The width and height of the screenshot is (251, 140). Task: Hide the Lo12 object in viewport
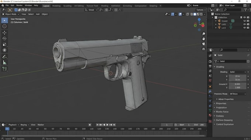click(244, 28)
